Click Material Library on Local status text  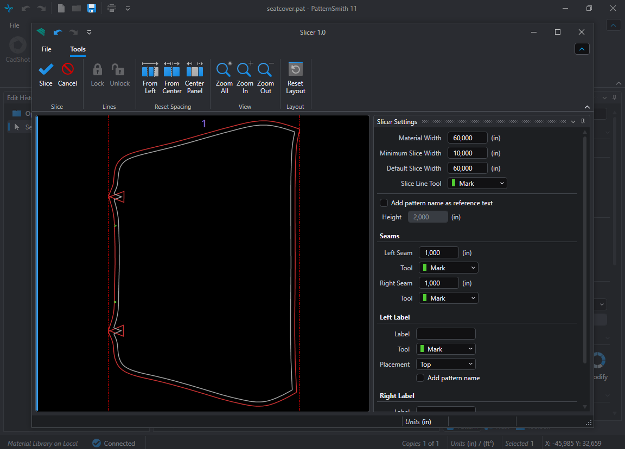(43, 443)
